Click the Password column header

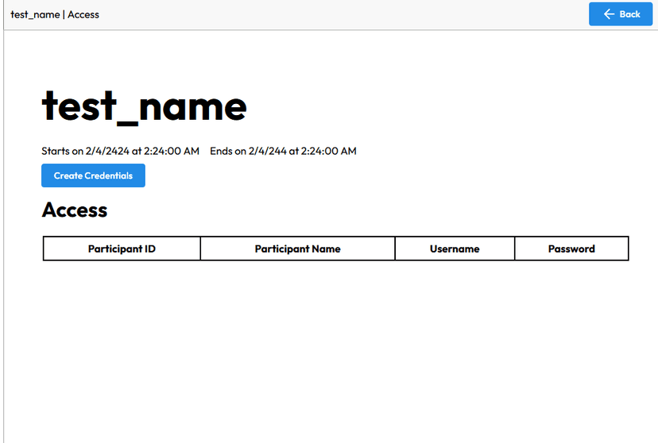tap(571, 249)
